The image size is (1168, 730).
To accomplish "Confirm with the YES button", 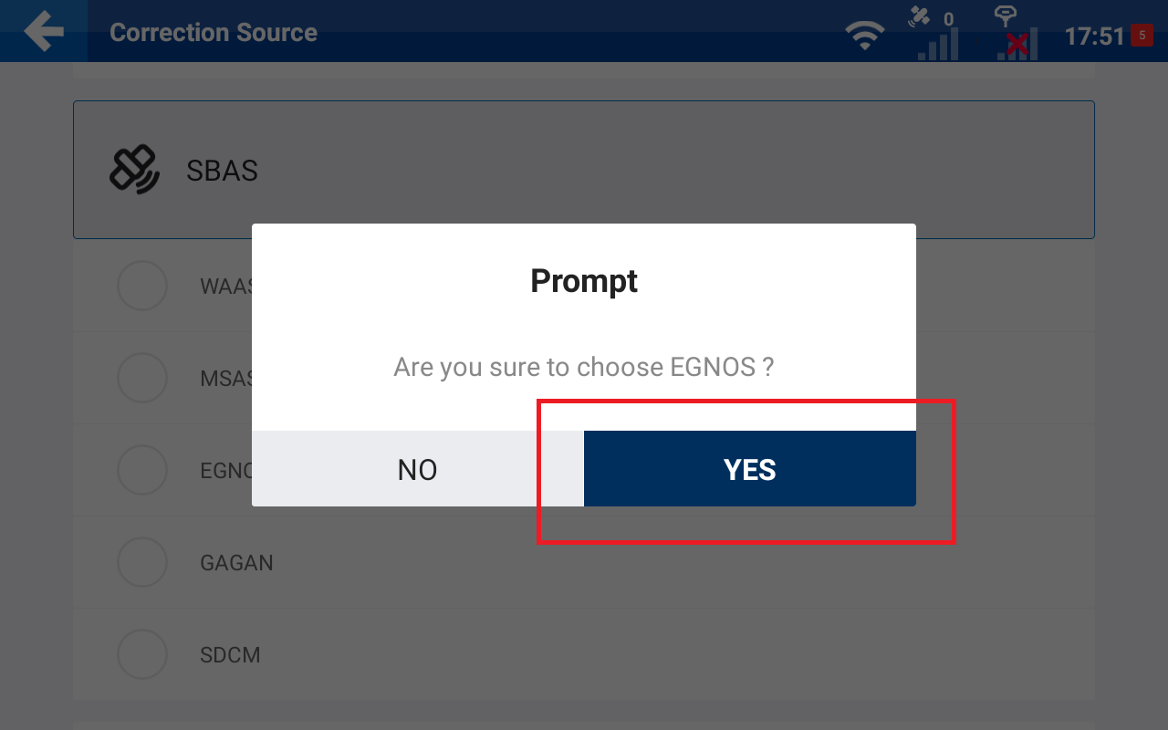I will [750, 469].
